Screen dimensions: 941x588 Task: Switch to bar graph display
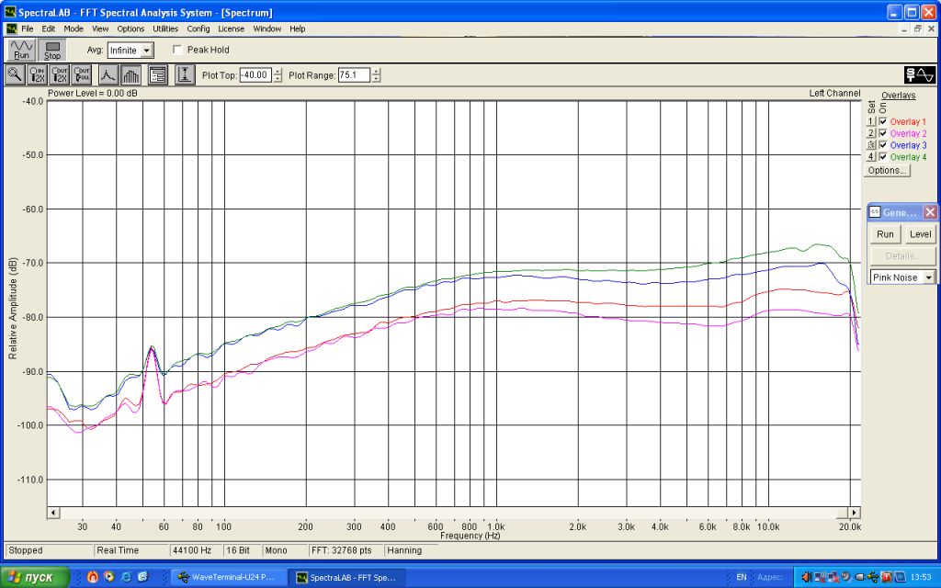(x=130, y=75)
